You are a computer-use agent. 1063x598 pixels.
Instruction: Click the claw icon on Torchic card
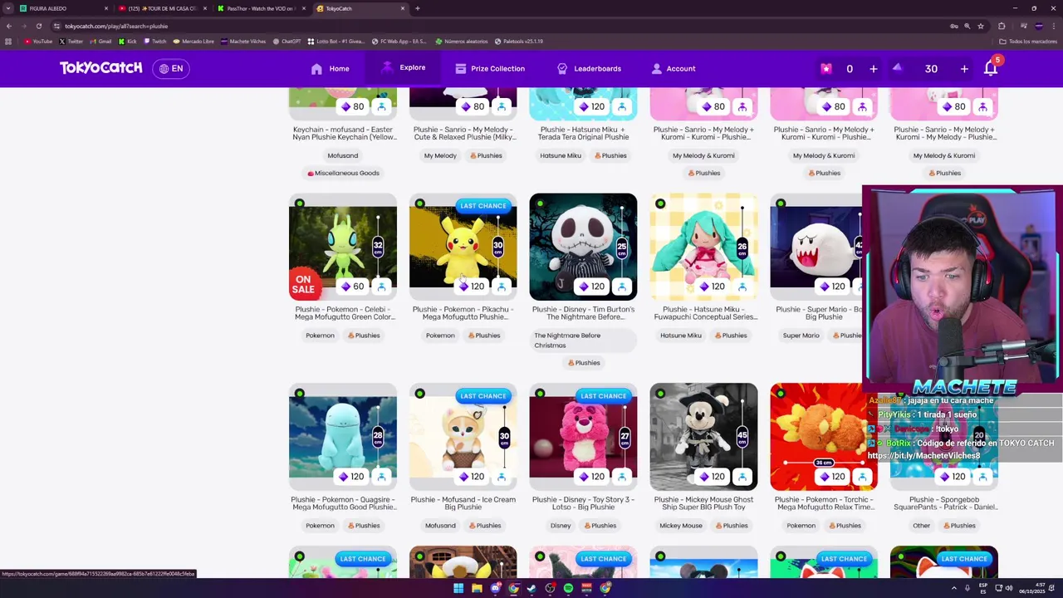[863, 477]
